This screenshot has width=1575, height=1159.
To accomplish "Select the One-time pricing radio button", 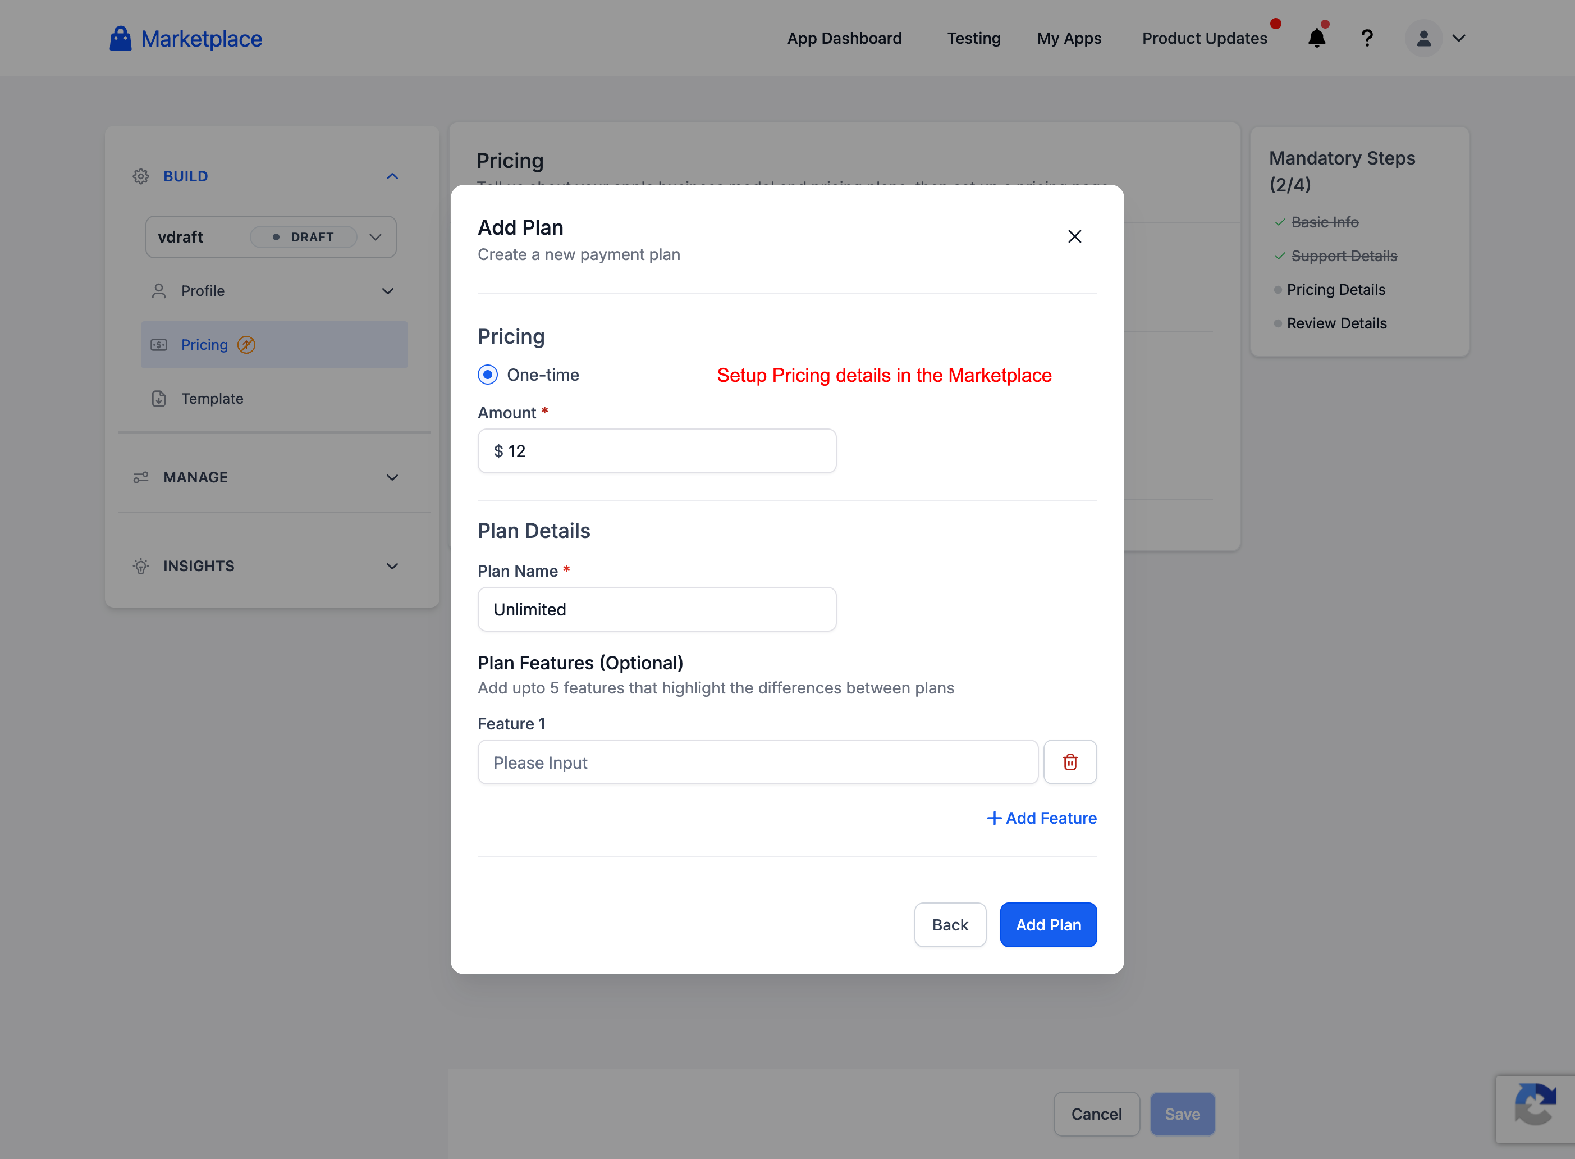I will (x=487, y=375).
